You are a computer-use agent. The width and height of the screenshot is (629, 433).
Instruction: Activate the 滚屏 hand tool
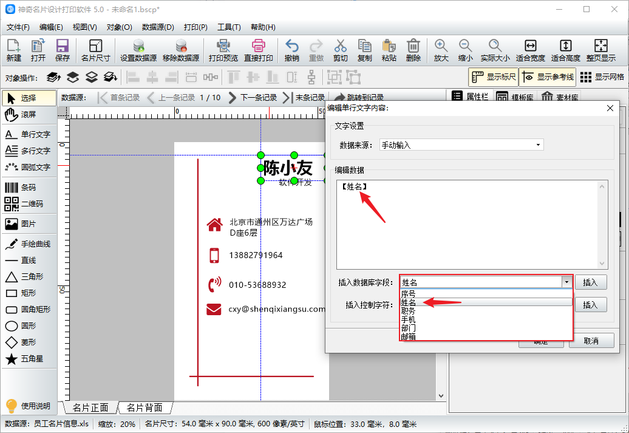[x=29, y=114]
